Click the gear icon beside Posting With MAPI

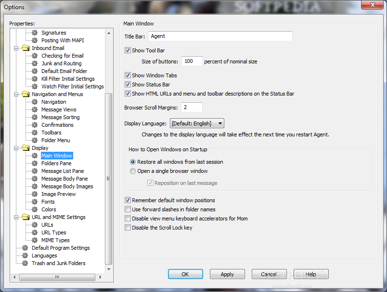[x=35, y=40]
